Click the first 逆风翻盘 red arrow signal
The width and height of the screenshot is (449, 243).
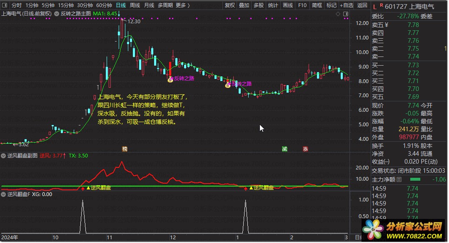83,188
